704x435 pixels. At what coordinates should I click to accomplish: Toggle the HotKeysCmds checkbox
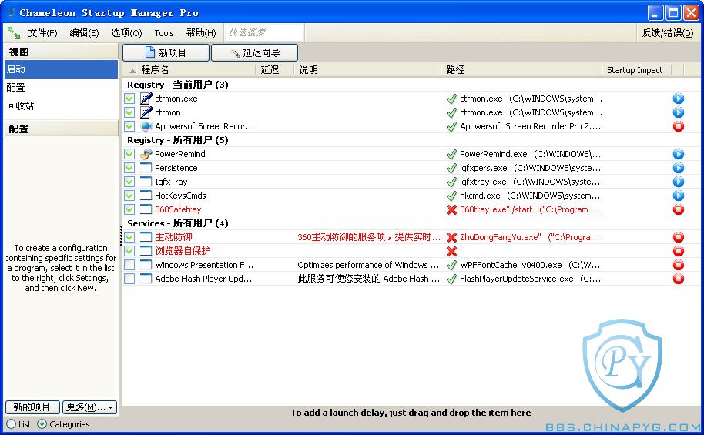tap(129, 196)
